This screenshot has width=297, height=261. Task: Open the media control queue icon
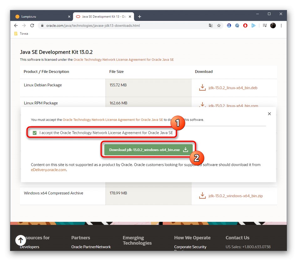coord(265,25)
